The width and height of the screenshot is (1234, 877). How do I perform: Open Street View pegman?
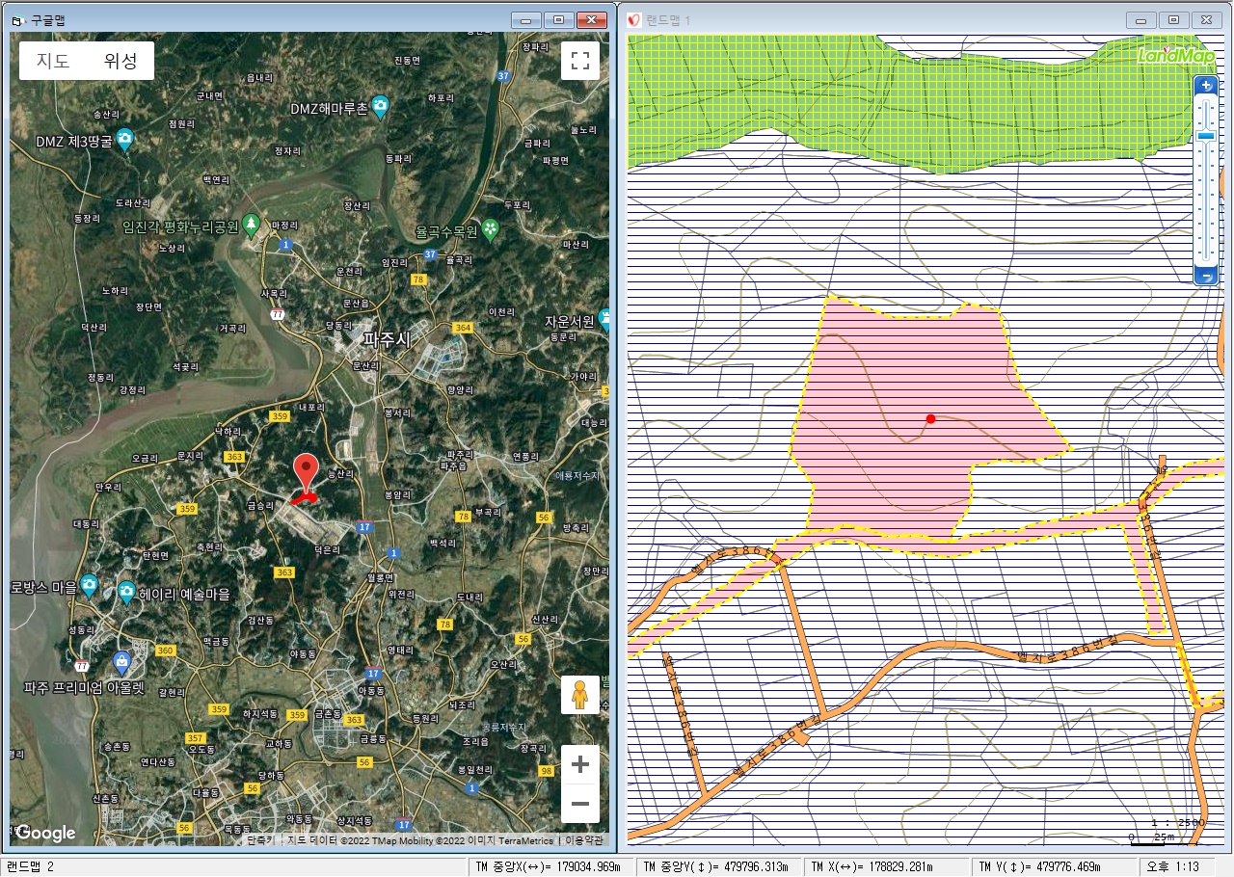tap(579, 694)
